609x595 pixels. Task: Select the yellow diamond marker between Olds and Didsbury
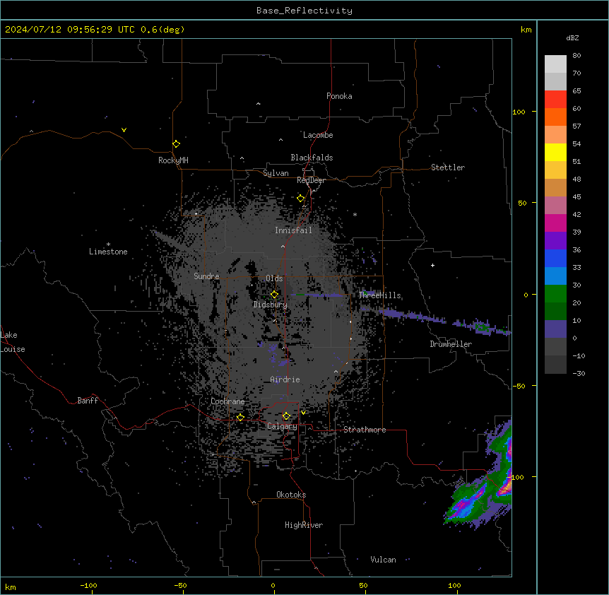[x=274, y=294]
